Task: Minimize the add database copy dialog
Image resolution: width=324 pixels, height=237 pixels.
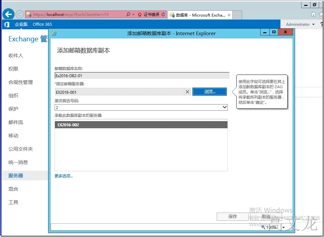Action: 265,32
